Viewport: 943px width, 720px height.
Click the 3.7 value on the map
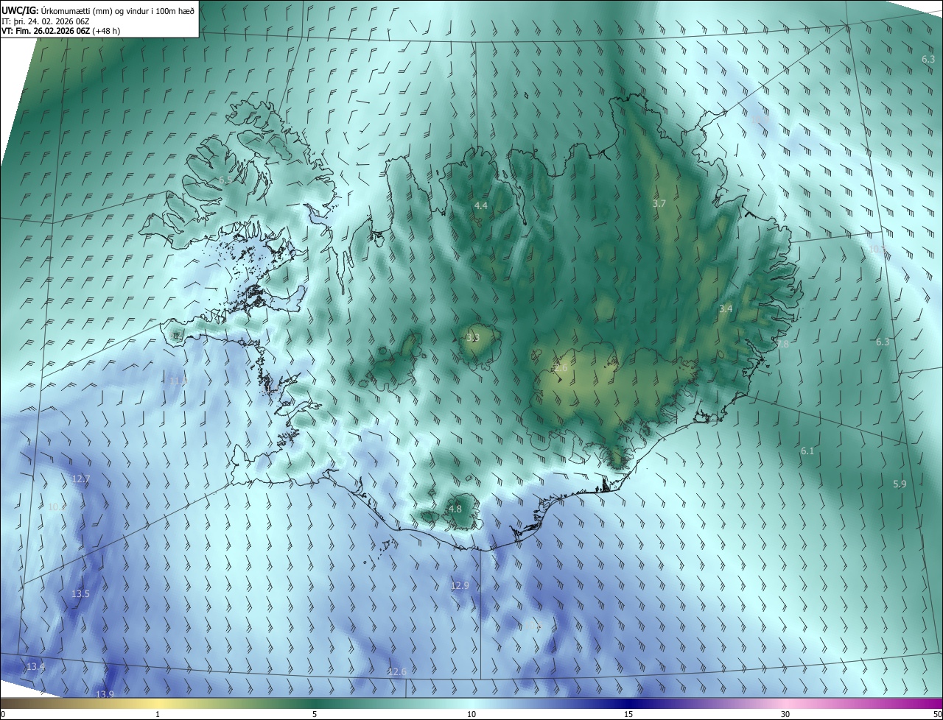(659, 204)
